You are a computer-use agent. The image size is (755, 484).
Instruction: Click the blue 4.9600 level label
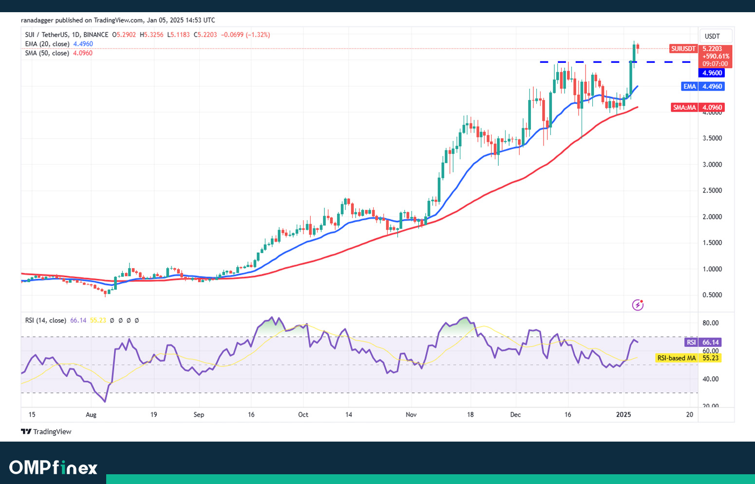[x=712, y=73]
